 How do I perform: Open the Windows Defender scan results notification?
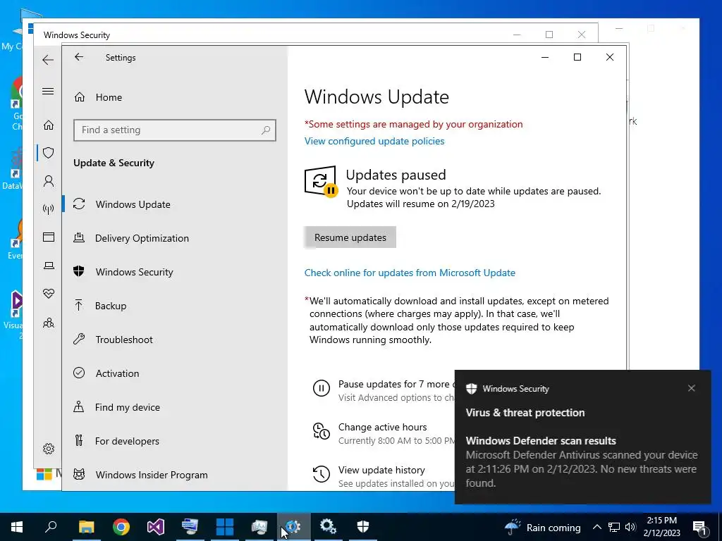582,437
